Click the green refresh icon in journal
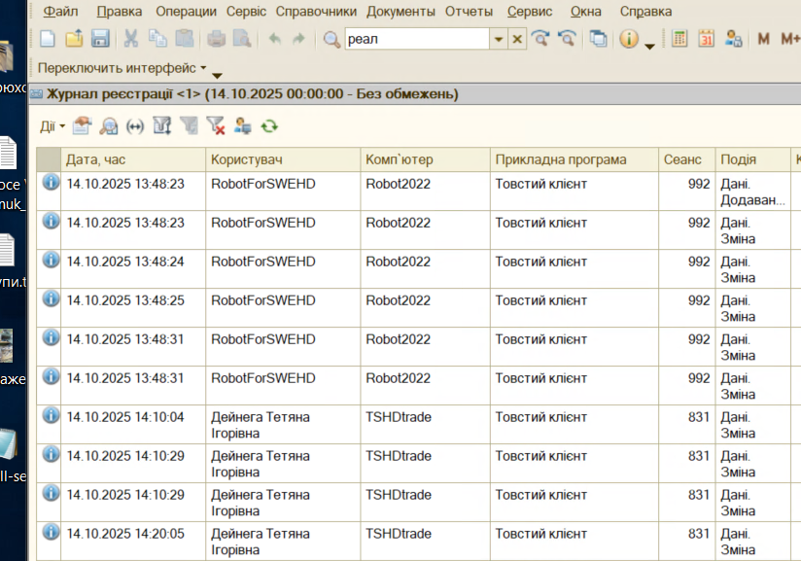The image size is (801, 561). pyautogui.click(x=269, y=125)
